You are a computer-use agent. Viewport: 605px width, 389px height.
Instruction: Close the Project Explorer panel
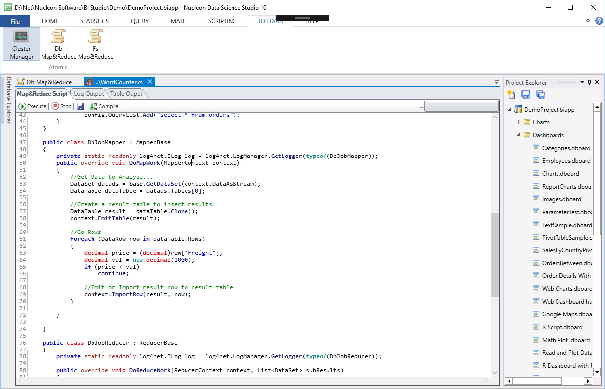pos(597,82)
